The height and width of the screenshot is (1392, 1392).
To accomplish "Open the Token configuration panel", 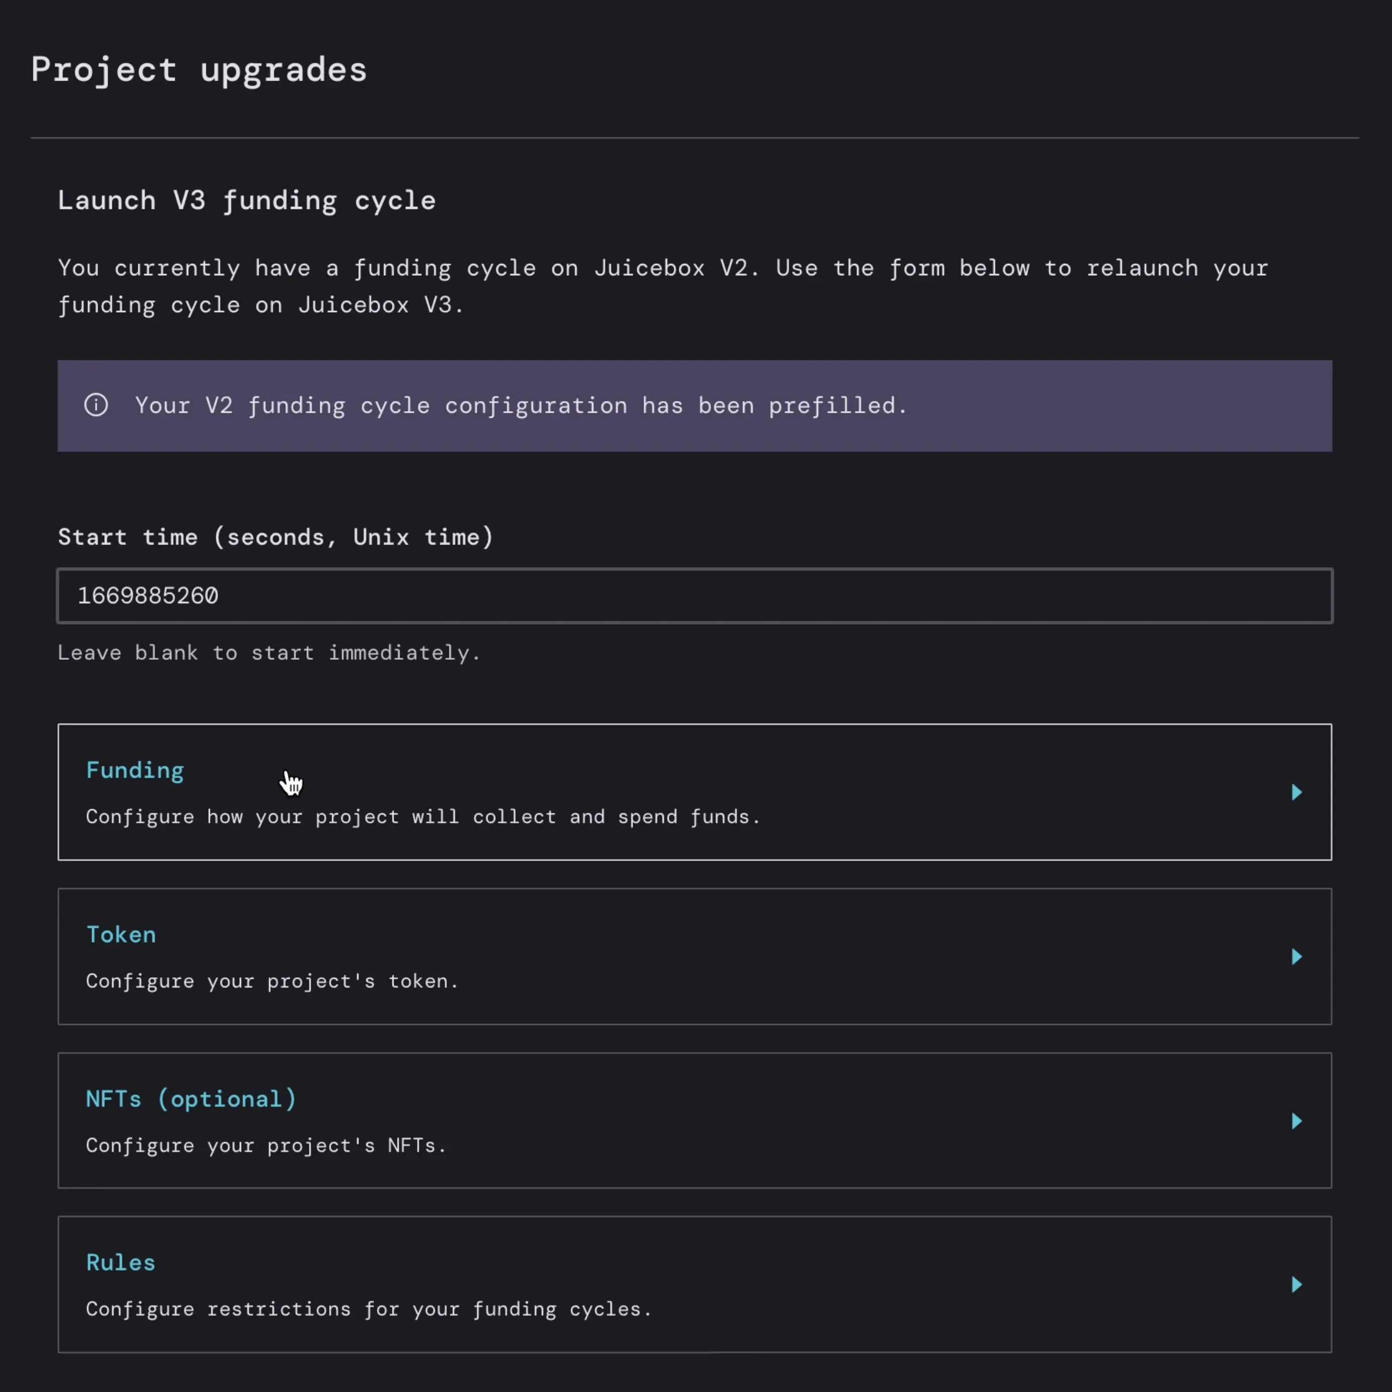I will [x=121, y=934].
